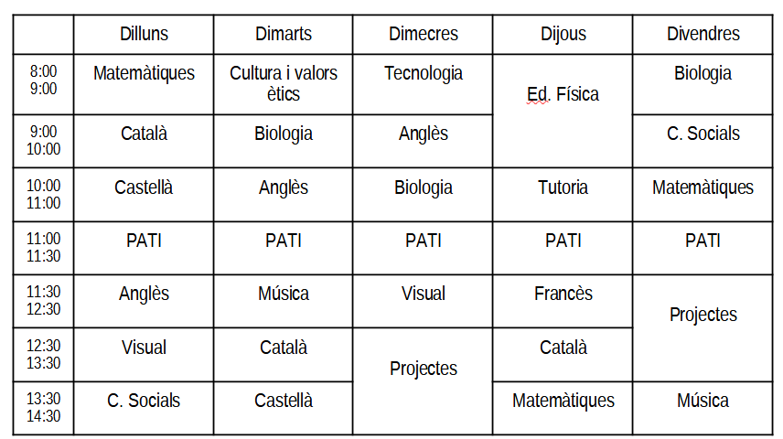This screenshot has height=439, width=783.
Task: Select the Cultura i valors ètics cell
Action: [283, 83]
